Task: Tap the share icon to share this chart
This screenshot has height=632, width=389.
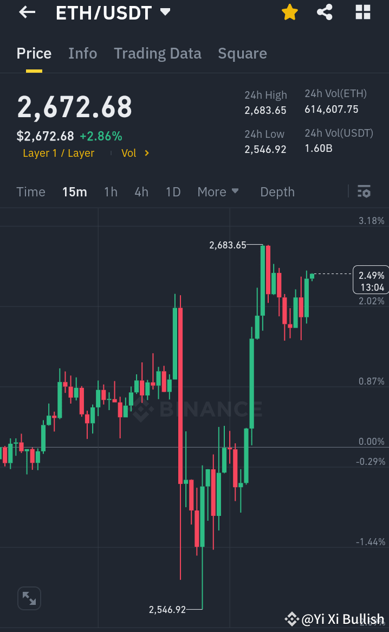Action: [325, 12]
